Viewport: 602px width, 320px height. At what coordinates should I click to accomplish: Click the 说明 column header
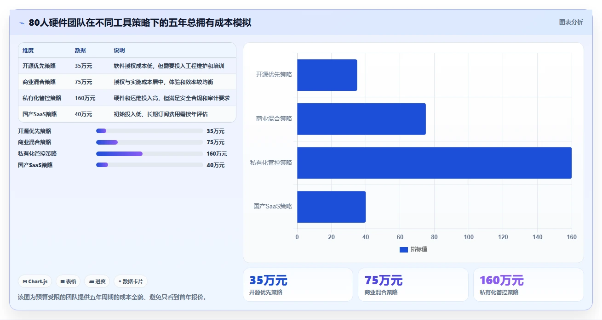[119, 51]
